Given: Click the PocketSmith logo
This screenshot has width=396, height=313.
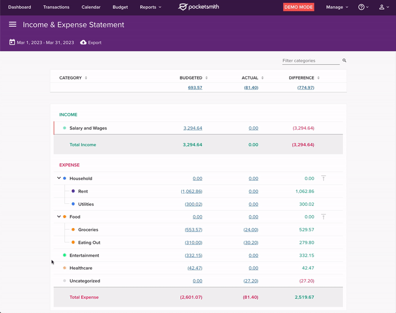Looking at the screenshot, I should pyautogui.click(x=198, y=7).
